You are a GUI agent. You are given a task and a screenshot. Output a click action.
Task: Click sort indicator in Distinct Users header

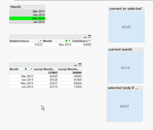point(38,41)
